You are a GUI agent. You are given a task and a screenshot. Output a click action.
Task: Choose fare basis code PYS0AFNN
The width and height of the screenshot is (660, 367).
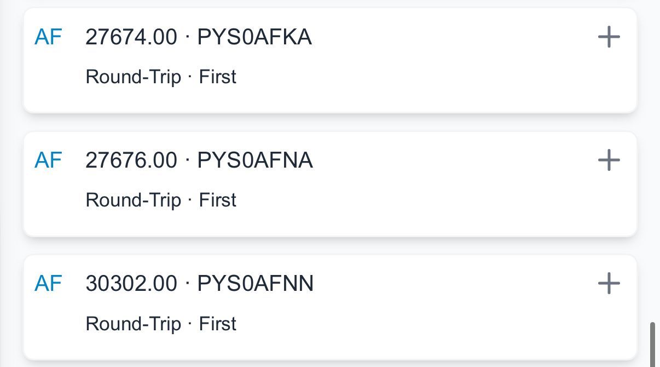pyautogui.click(x=256, y=284)
